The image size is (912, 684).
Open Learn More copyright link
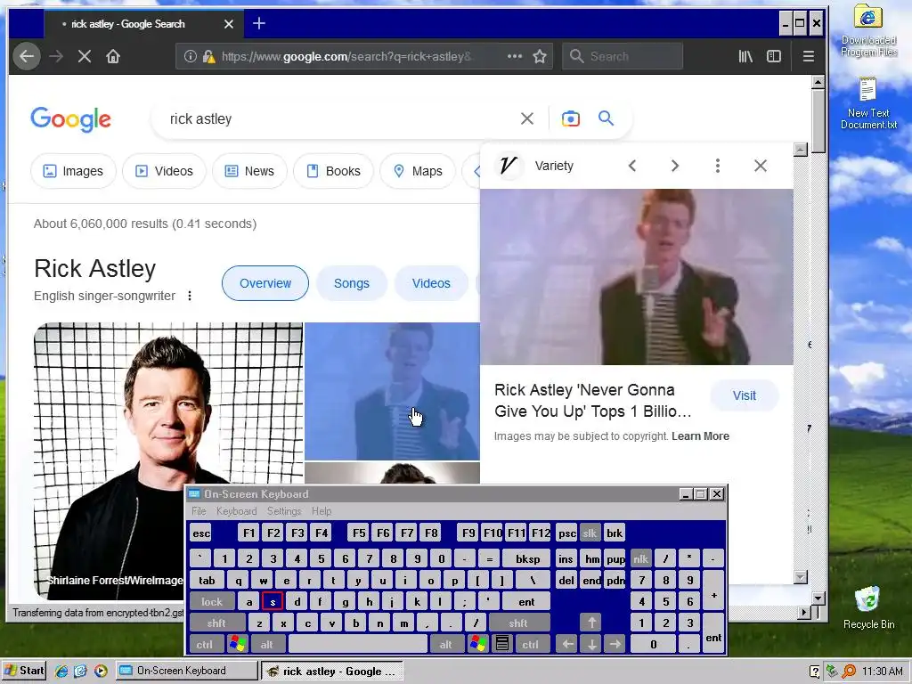[x=700, y=436]
